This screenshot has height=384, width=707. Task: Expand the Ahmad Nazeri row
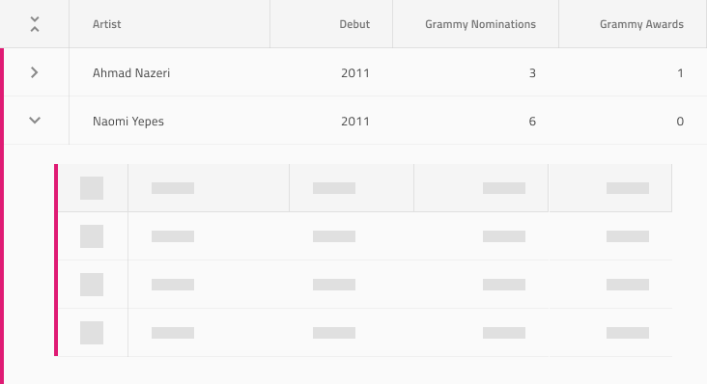coord(34,72)
